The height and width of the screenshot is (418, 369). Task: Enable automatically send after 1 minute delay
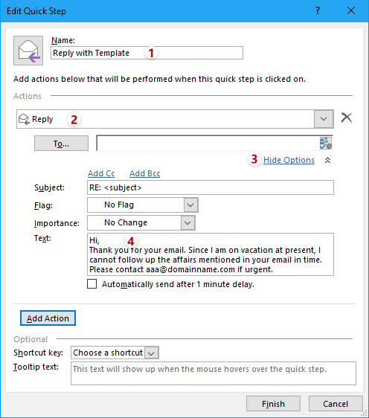[92, 284]
